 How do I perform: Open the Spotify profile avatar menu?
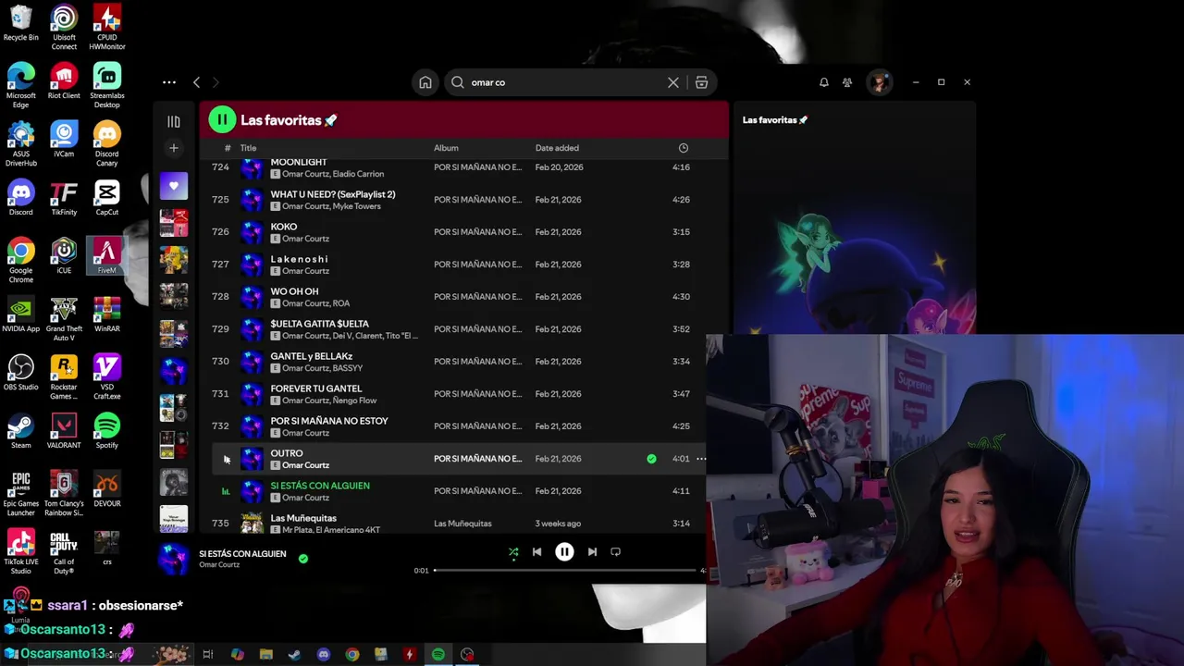879,82
